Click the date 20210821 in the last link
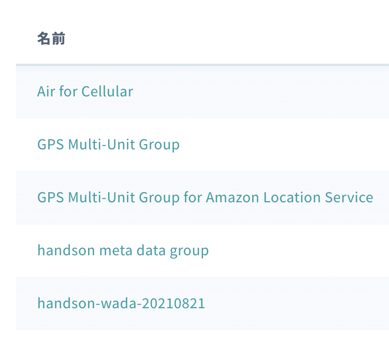The width and height of the screenshot is (389, 340). (173, 303)
